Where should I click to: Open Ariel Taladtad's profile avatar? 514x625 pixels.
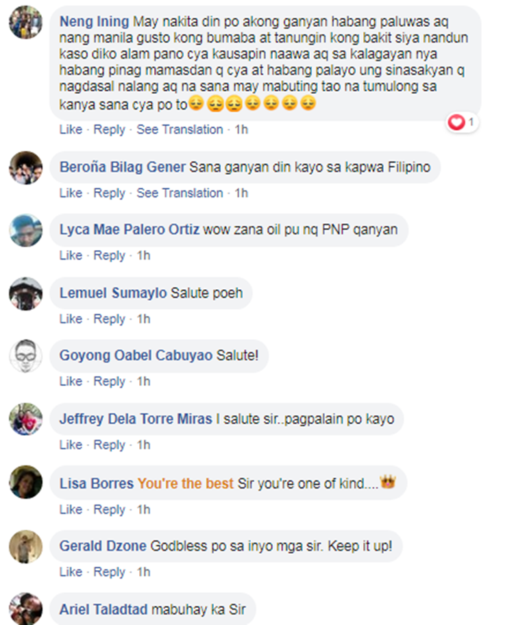pyautogui.click(x=25, y=609)
